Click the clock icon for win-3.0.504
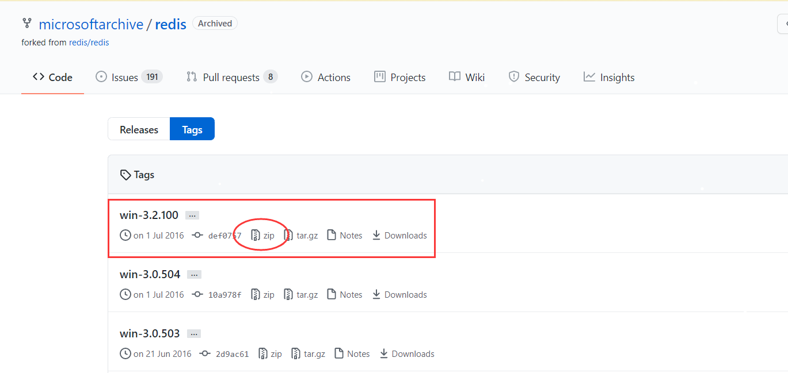 (x=125, y=294)
